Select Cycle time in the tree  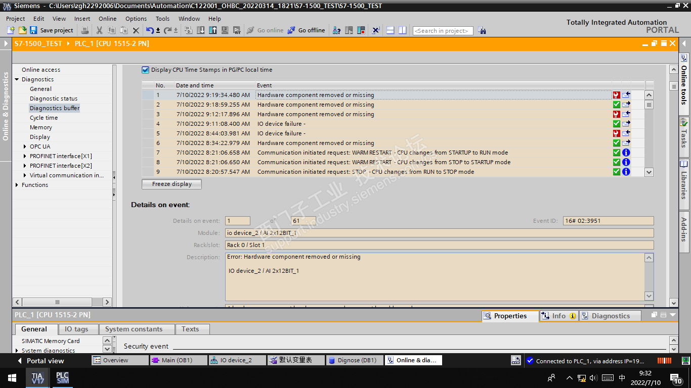[x=44, y=118]
